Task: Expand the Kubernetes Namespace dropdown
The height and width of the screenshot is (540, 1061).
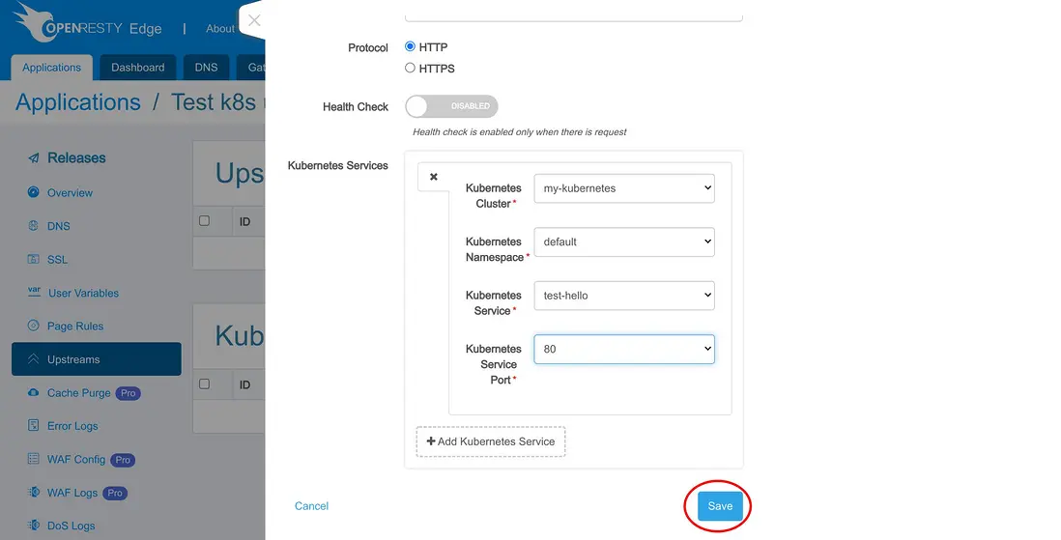Action: click(624, 242)
